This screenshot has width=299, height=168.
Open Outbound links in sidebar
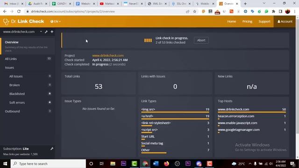pyautogui.click(x=28, y=111)
